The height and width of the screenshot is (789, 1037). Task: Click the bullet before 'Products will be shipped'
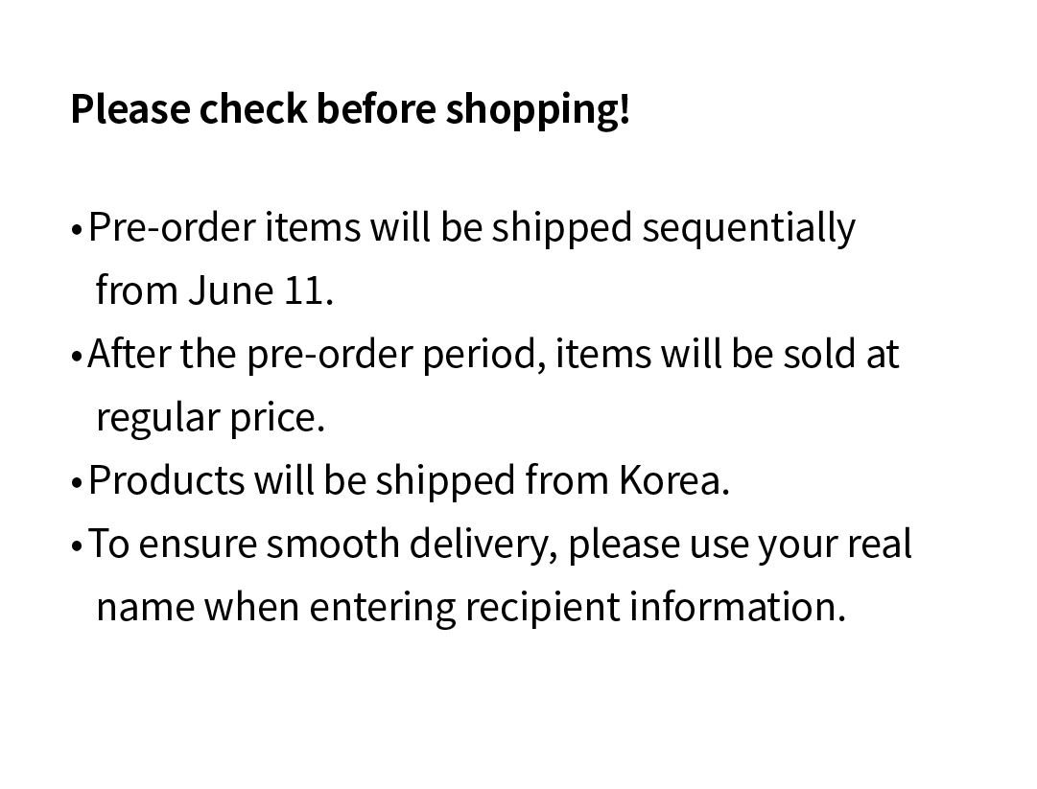[x=77, y=484]
